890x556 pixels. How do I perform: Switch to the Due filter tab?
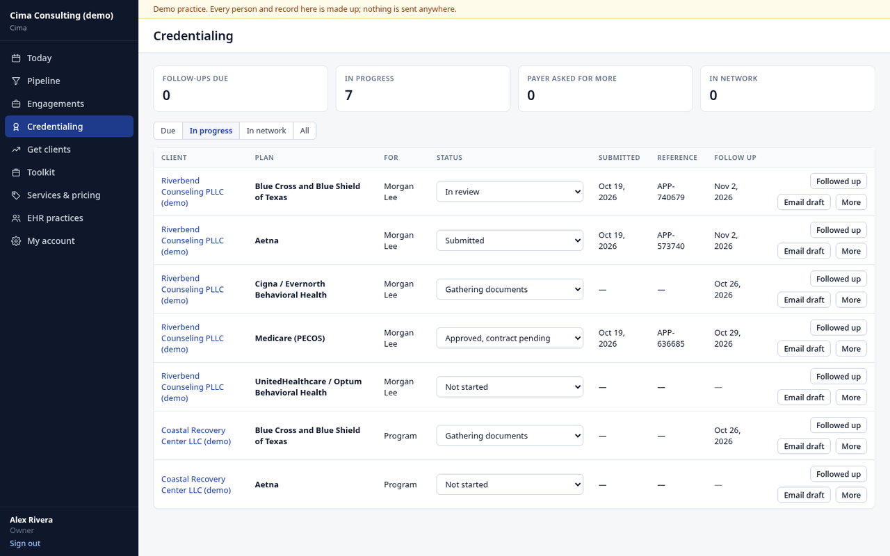(168, 131)
